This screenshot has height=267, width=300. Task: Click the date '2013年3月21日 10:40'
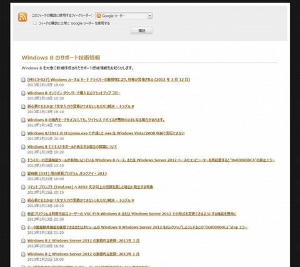46,179
